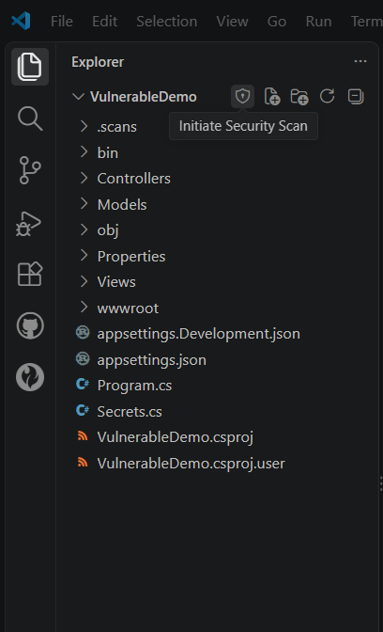Expand the bin folder chevron

(84, 152)
